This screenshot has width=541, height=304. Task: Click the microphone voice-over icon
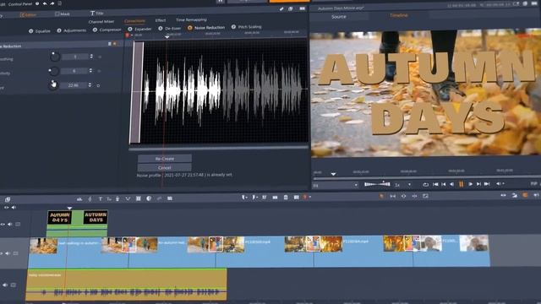pos(117,199)
